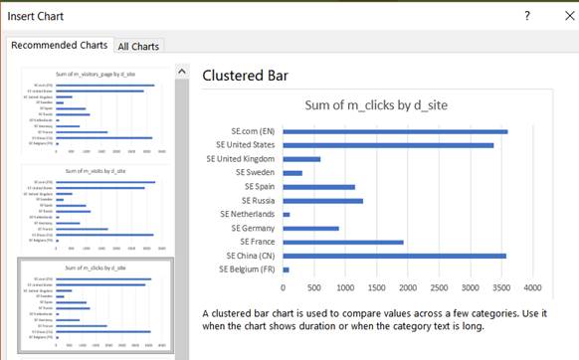Choose the Sum of m_visitors_page thumbnail

(x=96, y=111)
